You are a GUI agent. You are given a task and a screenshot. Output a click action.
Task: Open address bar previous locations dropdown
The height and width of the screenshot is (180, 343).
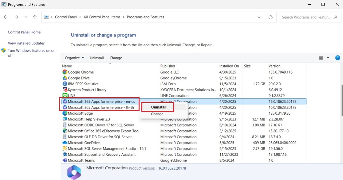259,17
